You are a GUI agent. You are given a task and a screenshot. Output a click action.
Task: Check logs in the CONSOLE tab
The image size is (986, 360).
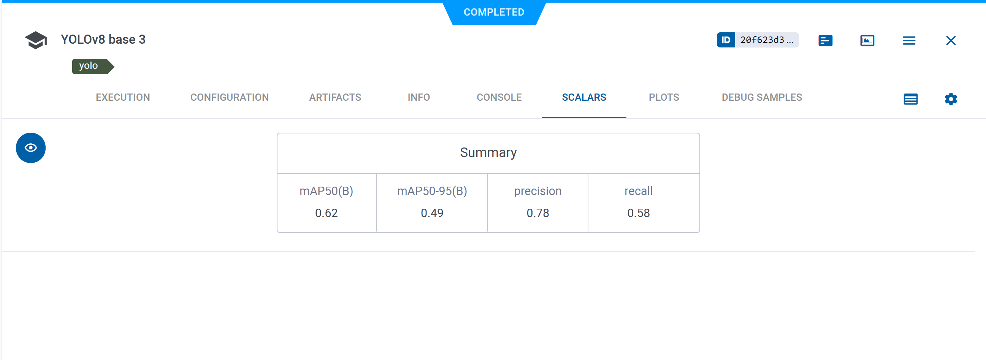pos(499,97)
